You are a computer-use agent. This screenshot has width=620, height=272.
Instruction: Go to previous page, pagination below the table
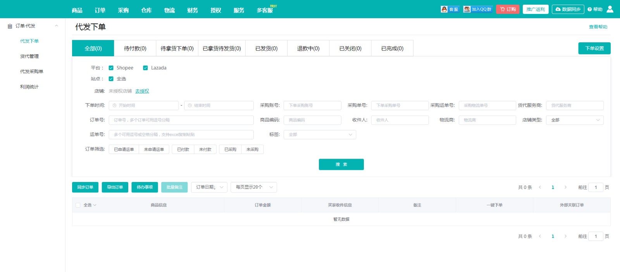(540, 236)
